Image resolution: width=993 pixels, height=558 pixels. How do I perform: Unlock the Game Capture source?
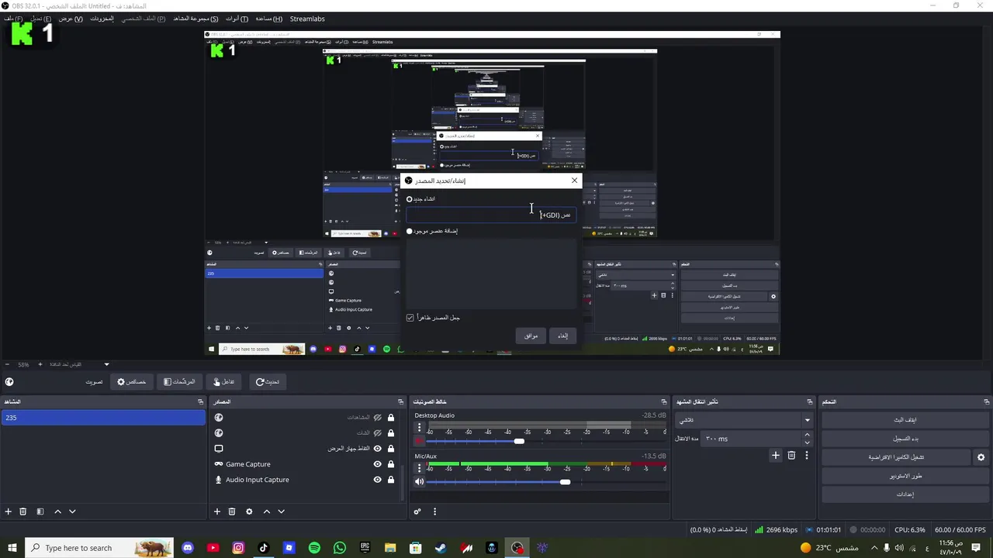click(x=391, y=464)
